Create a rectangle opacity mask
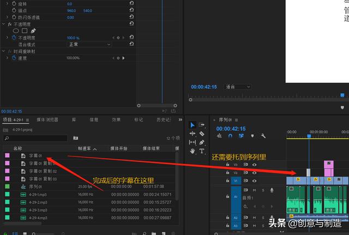 pyautogui.click(x=25, y=31)
